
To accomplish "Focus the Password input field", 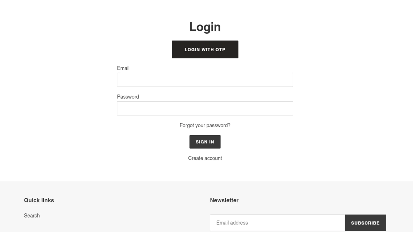I will click(205, 109).
